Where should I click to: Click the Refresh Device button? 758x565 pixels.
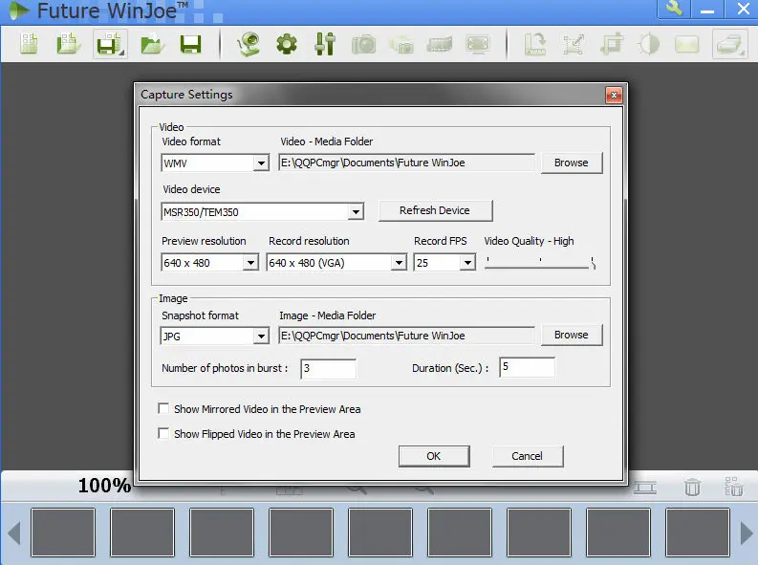[x=435, y=210]
